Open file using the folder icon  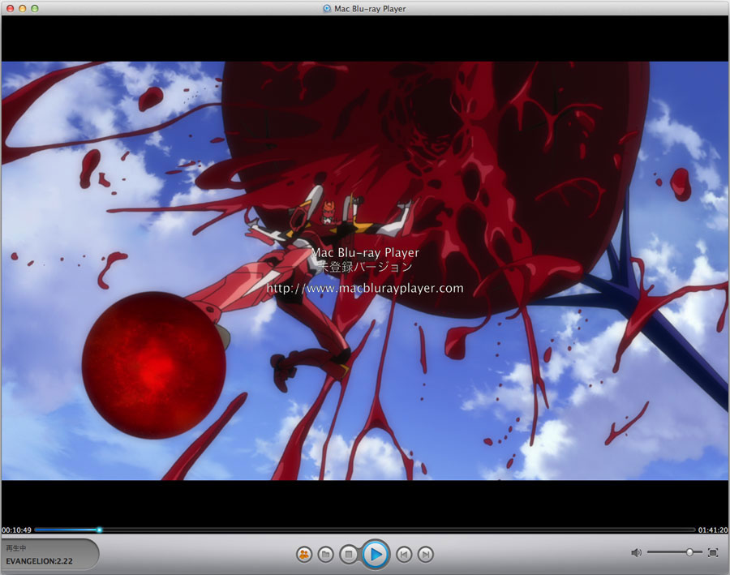[325, 555]
